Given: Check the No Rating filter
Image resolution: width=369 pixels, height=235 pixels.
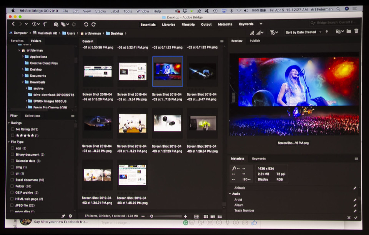Looking at the screenshot, I should [x=13, y=129].
